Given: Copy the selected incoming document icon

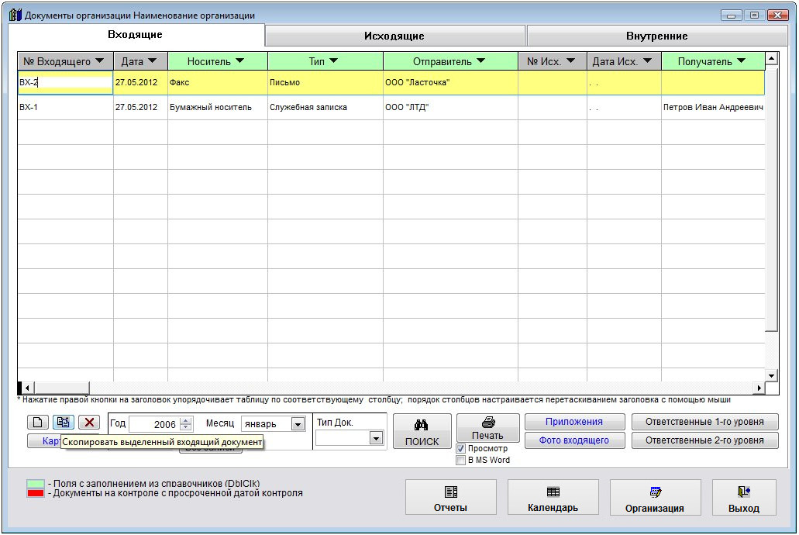Looking at the screenshot, I should pos(64,423).
